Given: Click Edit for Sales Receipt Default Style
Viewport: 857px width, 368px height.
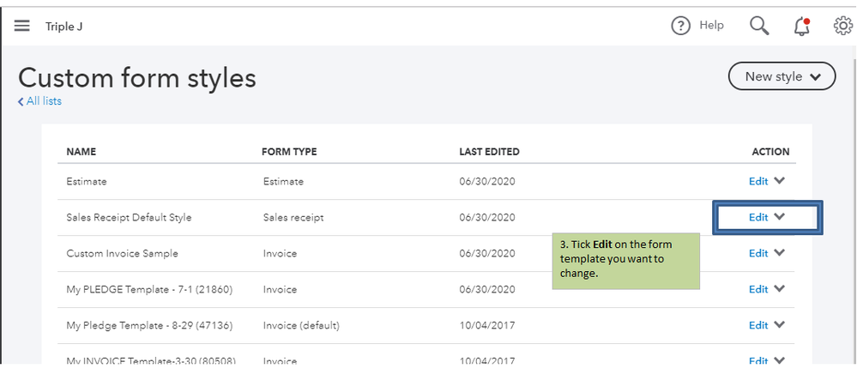Looking at the screenshot, I should pos(758,218).
